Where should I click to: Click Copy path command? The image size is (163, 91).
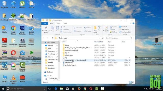coord(65,29)
